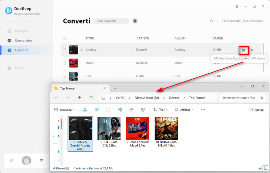Click the Paste icon in Explorer toolbar
This screenshot has height=173, width=270.
(x=108, y=110)
